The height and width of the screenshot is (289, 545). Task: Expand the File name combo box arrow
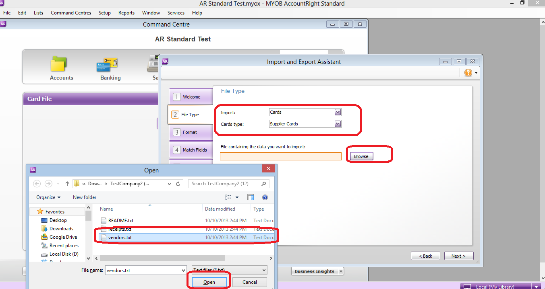(x=184, y=271)
